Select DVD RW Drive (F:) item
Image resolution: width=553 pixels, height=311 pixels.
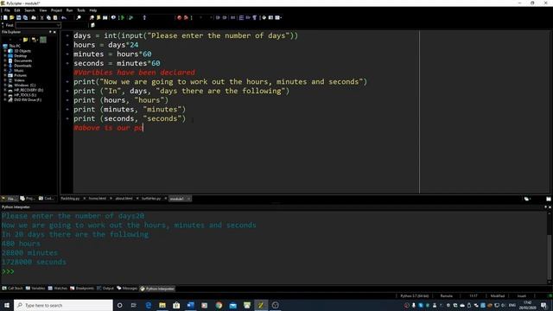28,100
